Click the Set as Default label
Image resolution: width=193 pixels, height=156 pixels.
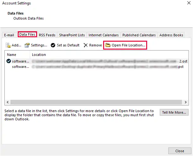click(68, 45)
